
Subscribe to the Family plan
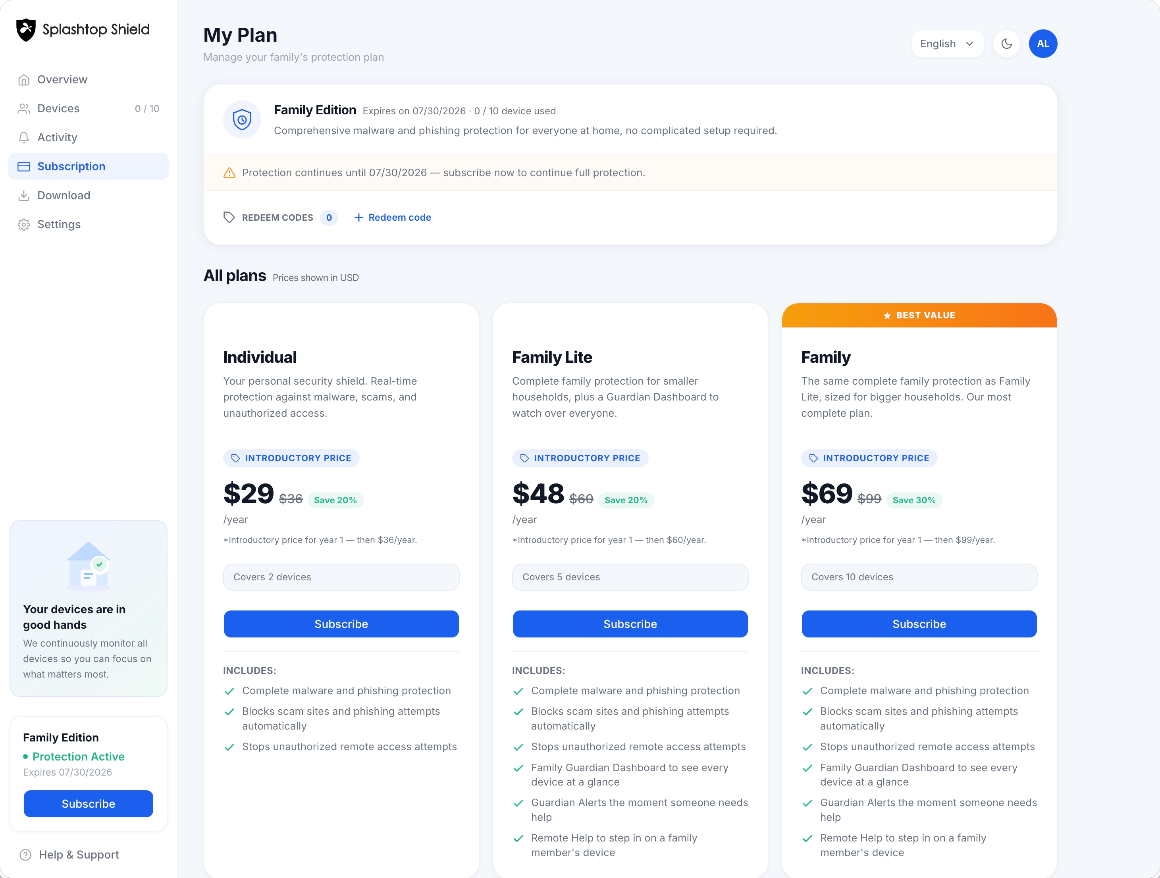tap(919, 624)
